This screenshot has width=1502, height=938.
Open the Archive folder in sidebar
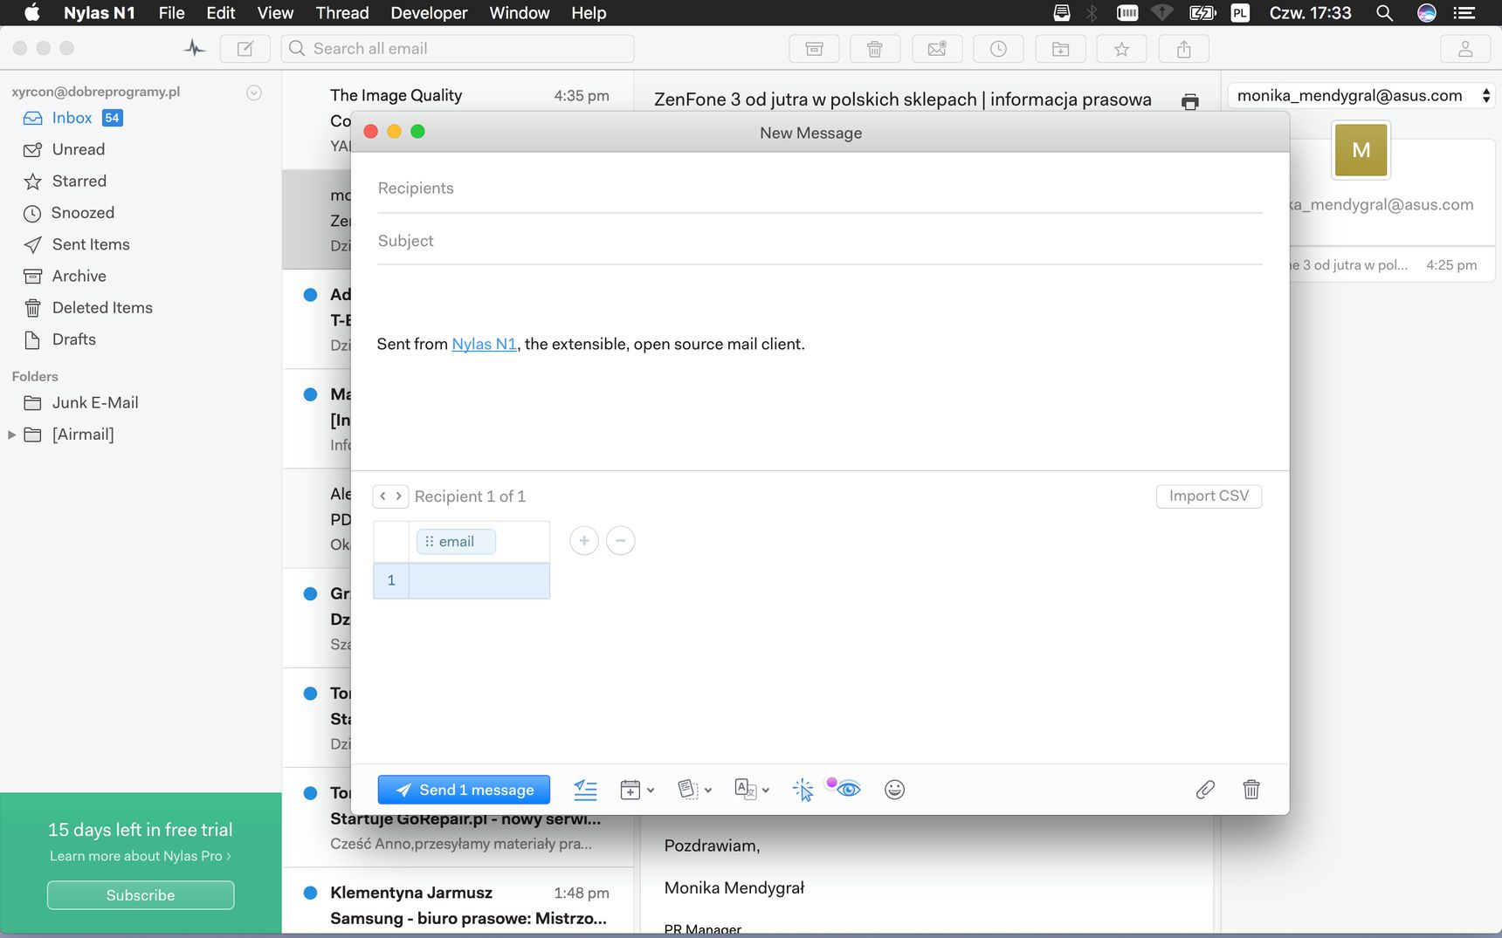(79, 276)
